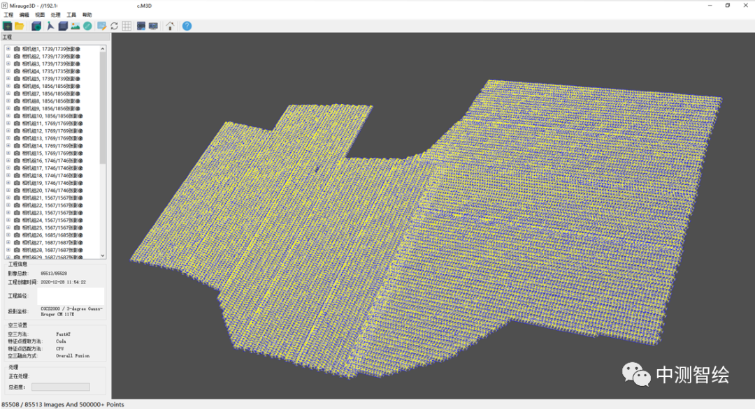The width and height of the screenshot is (755, 409).
Task: Open help with the blue question mark
Action: [x=187, y=26]
